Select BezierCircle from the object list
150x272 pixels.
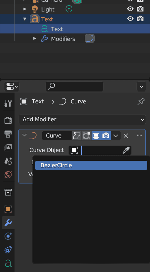91,165
